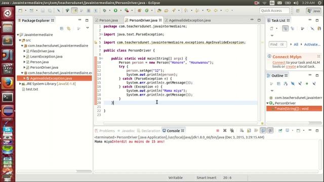Image resolution: width=324 pixels, height=182 pixels.
Task: Toggle Link with Editor in Package Explorer
Action: tap(69, 28)
